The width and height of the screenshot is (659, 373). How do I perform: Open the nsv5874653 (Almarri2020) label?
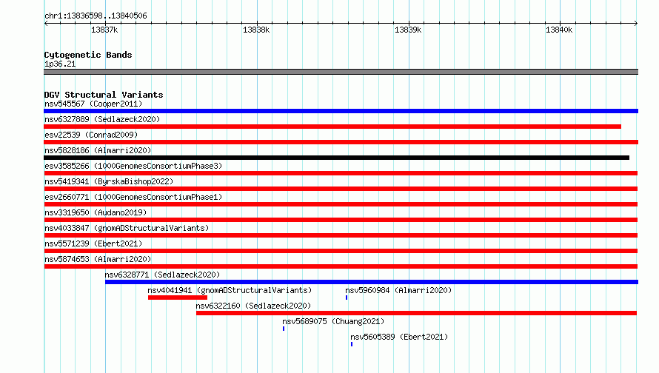98,259
